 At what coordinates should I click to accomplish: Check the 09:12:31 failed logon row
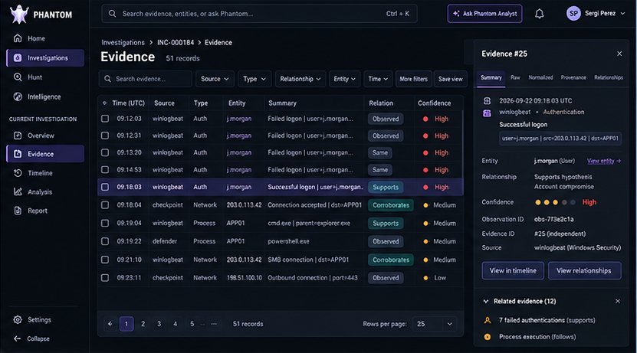pyautogui.click(x=105, y=136)
